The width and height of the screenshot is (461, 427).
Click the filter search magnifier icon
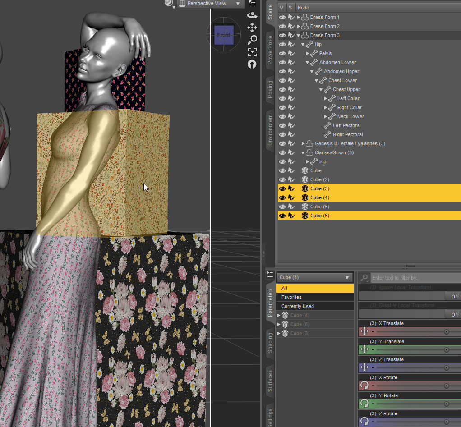point(364,278)
